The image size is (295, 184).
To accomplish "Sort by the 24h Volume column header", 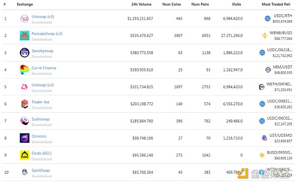I will (x=141, y=4).
